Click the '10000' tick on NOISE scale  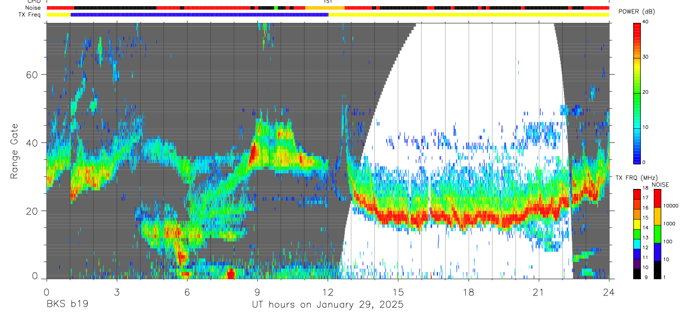click(x=672, y=206)
